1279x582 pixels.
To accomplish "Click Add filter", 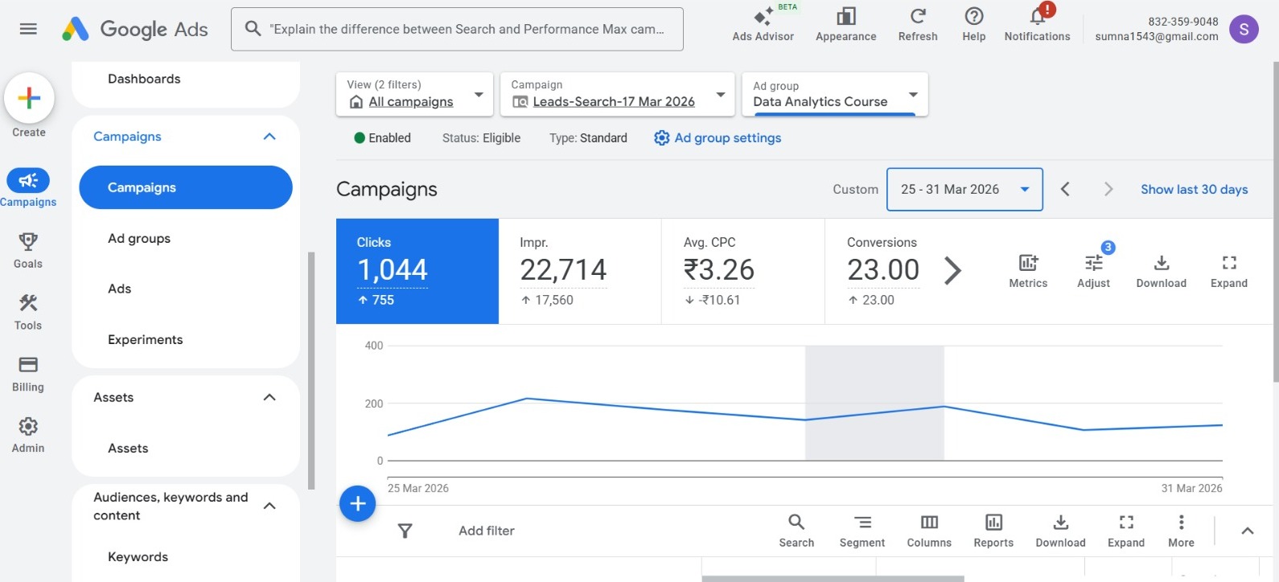I will click(487, 531).
